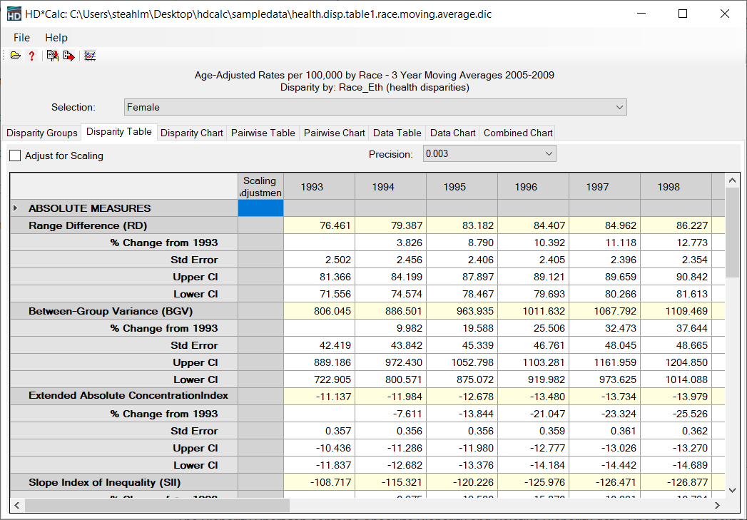Collapse the ABSOLUTE MEASURES section
Viewport: 747px width, 520px height.
(x=16, y=208)
